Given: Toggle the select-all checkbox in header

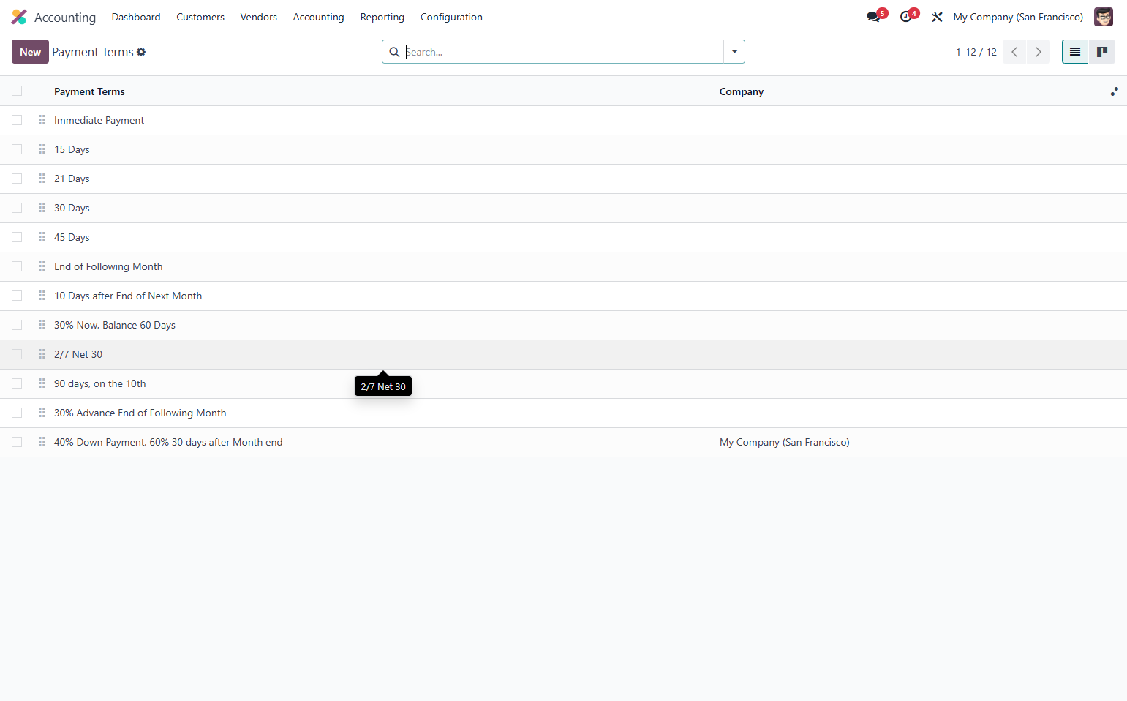Looking at the screenshot, I should tap(17, 91).
